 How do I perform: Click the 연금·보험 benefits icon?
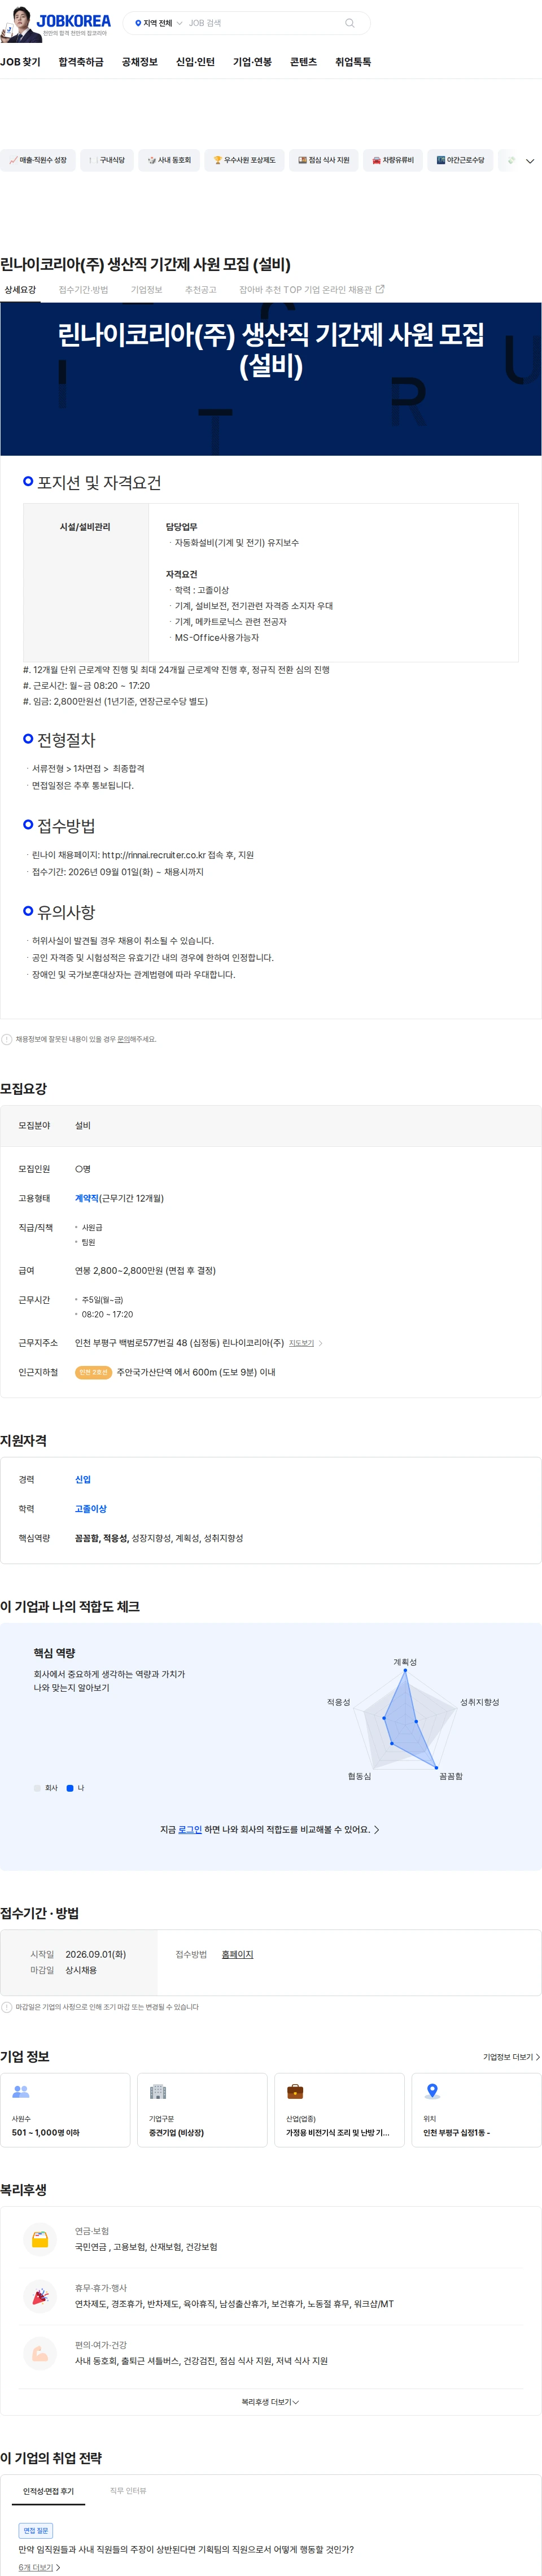[x=40, y=2239]
